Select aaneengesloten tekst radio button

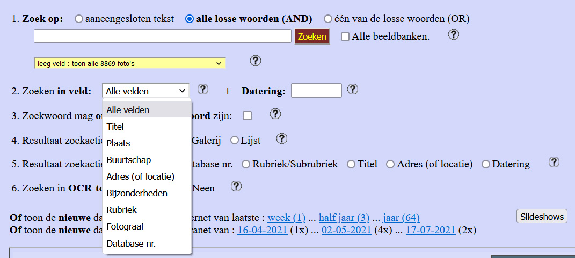click(x=79, y=19)
